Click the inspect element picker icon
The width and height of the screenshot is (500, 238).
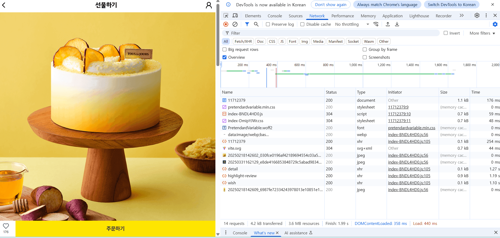click(226, 15)
